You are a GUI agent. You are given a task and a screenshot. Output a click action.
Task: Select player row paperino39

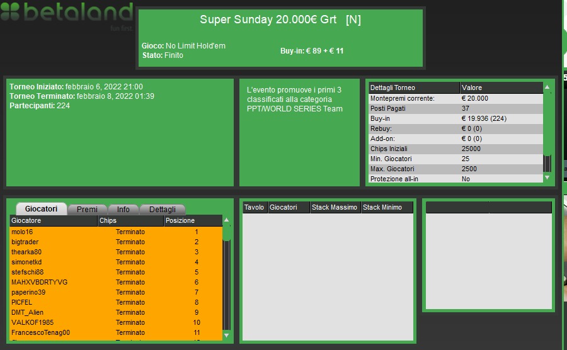pyautogui.click(x=116, y=293)
